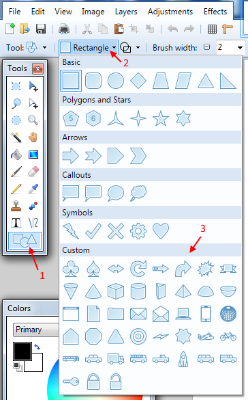
Task: Open the Primary color selector dropdown
Action: (x=36, y=330)
